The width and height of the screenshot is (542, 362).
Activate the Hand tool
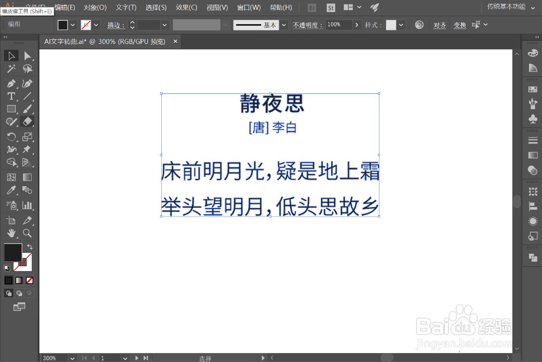[x=11, y=233]
